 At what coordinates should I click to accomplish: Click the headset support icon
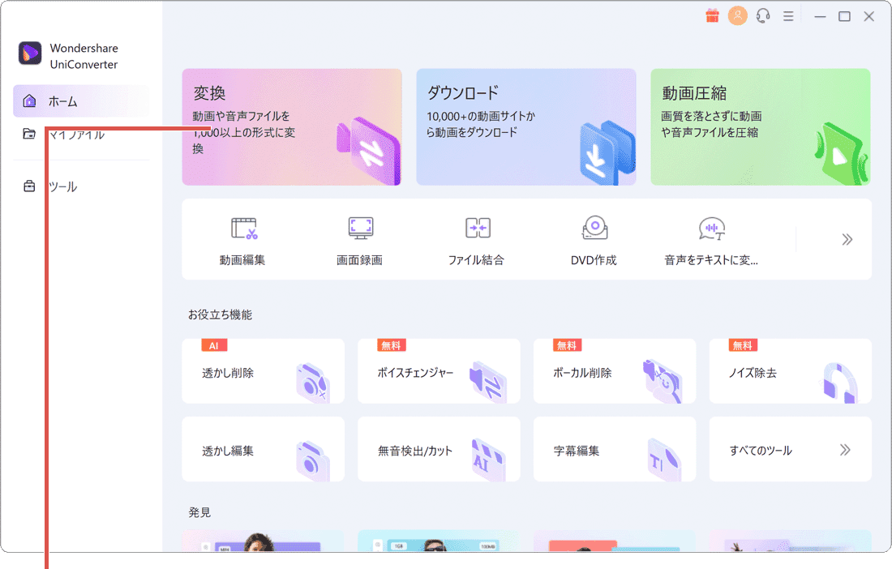762,15
